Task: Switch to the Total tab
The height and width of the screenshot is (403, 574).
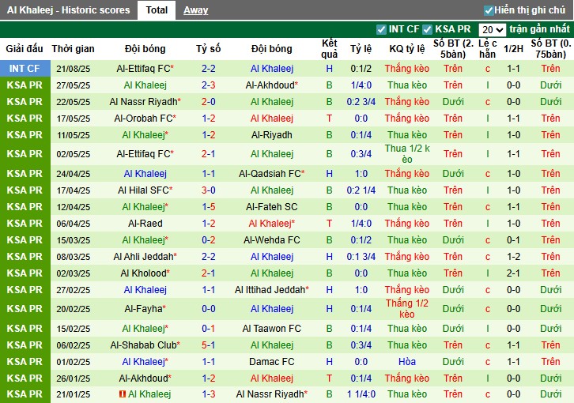Action: pyautogui.click(x=157, y=10)
